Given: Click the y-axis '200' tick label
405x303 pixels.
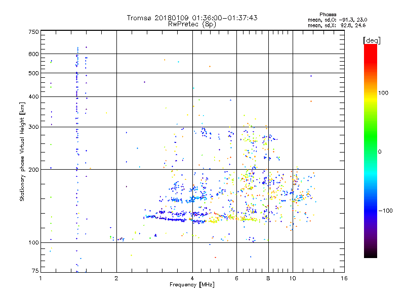Looking at the screenshot, I should (x=33, y=170).
